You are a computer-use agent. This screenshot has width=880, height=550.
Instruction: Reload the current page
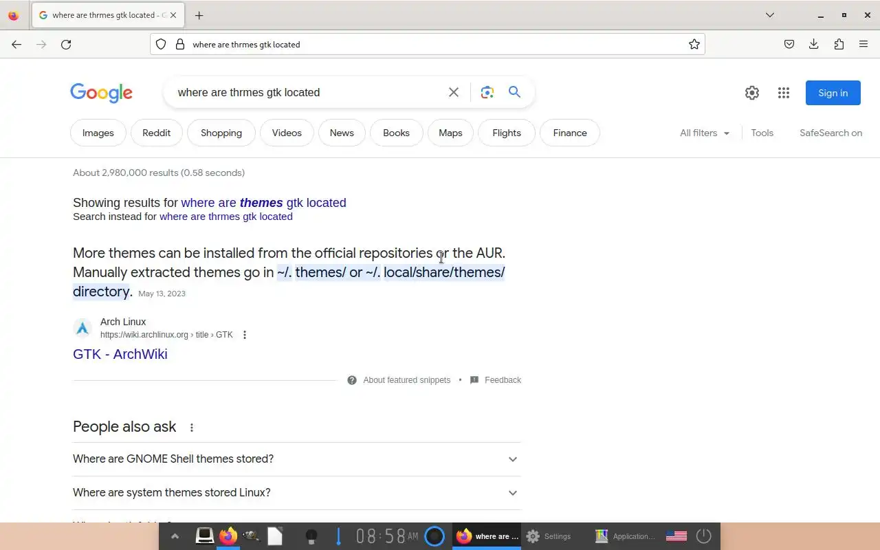[66, 44]
